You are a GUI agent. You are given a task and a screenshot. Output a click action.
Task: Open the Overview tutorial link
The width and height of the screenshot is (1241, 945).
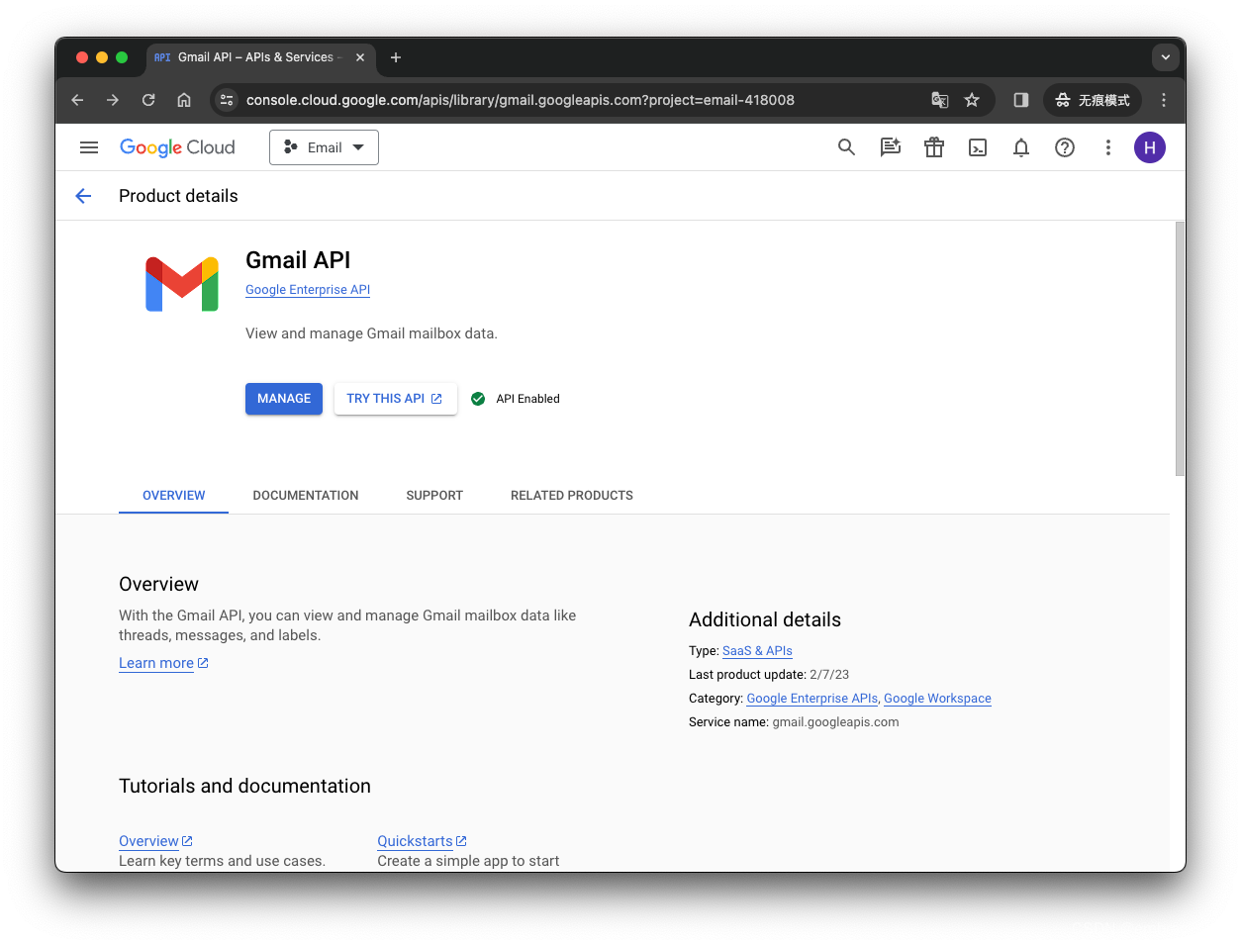pos(155,841)
